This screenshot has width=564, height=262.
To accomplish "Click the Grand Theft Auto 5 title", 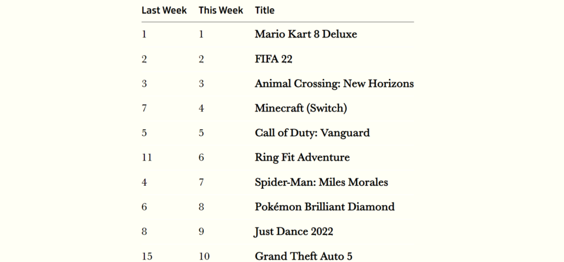I will coord(304,256).
